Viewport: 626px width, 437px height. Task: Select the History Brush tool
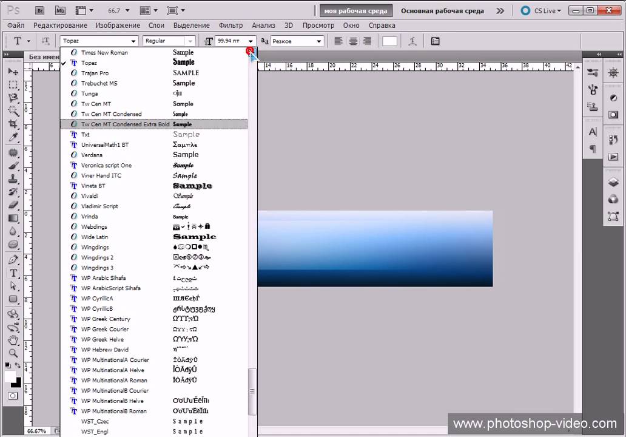click(x=13, y=192)
